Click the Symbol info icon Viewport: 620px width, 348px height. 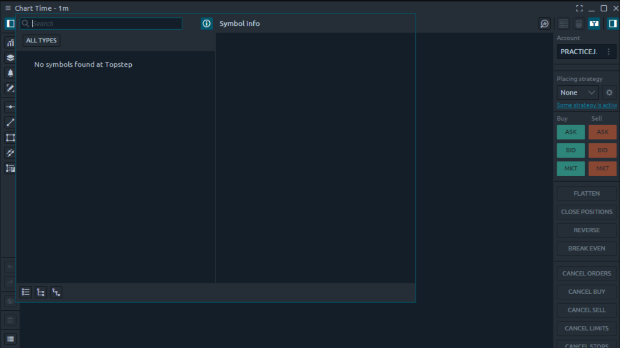206,24
